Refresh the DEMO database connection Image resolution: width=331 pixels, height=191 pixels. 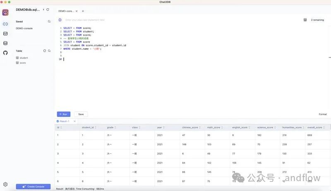(x=48, y=10)
